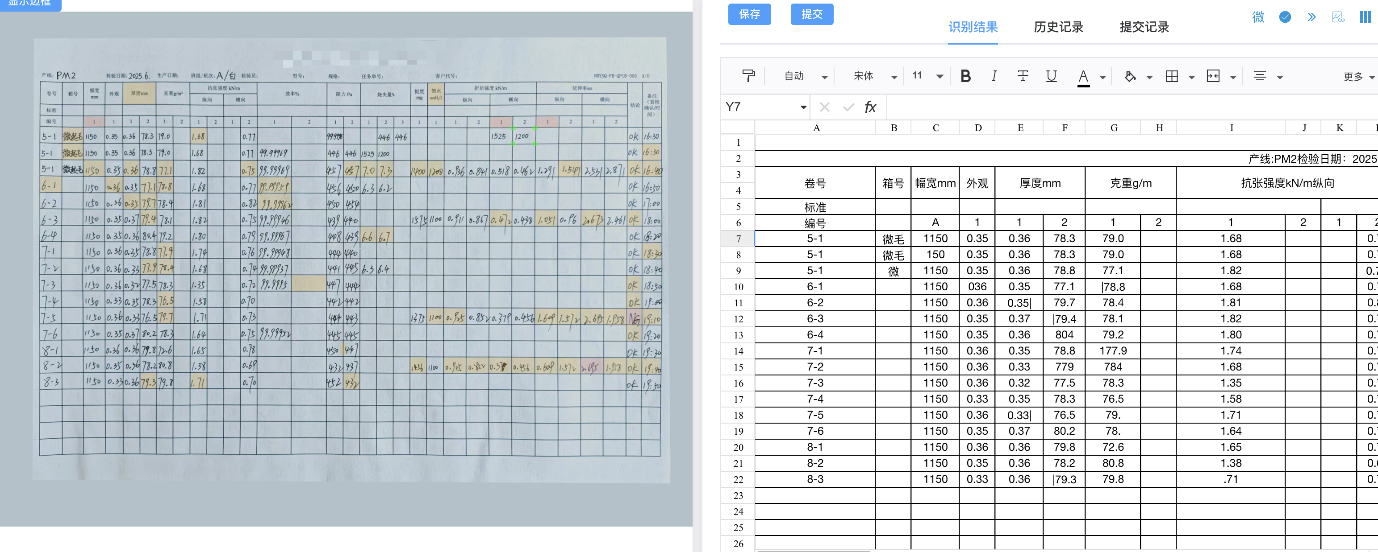Screen dimensions: 1378x552
Task: Click cell 804 in row 13
Action: pos(1064,335)
